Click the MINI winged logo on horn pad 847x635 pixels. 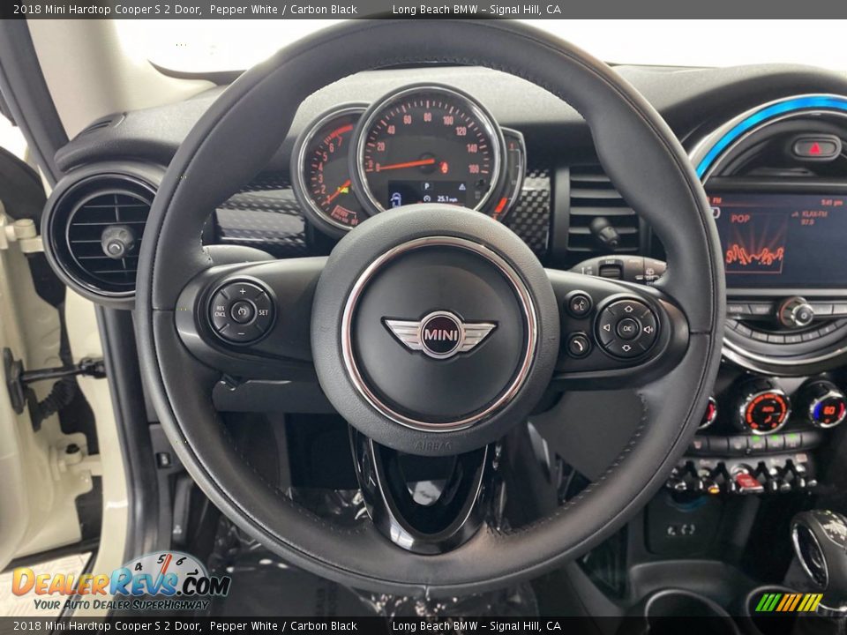[x=439, y=335]
